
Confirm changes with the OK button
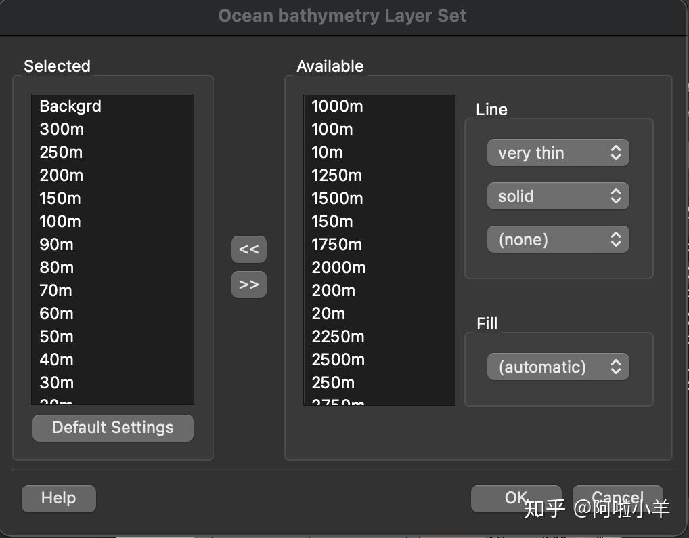click(x=516, y=498)
